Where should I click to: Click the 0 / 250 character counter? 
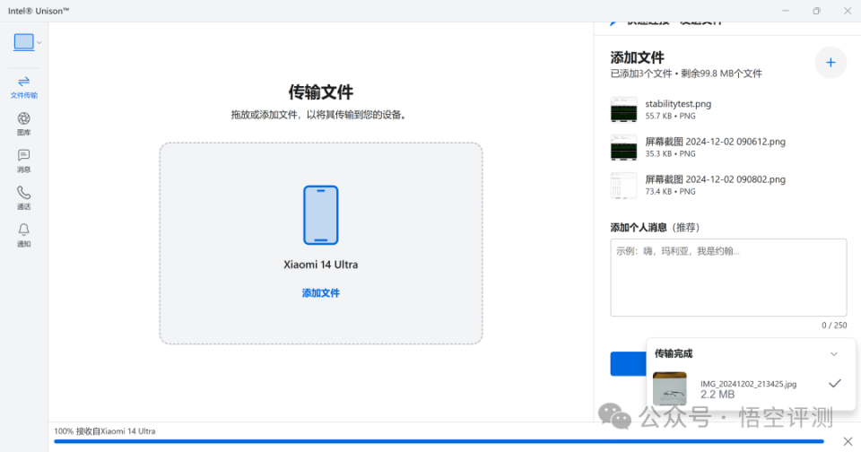click(x=833, y=326)
